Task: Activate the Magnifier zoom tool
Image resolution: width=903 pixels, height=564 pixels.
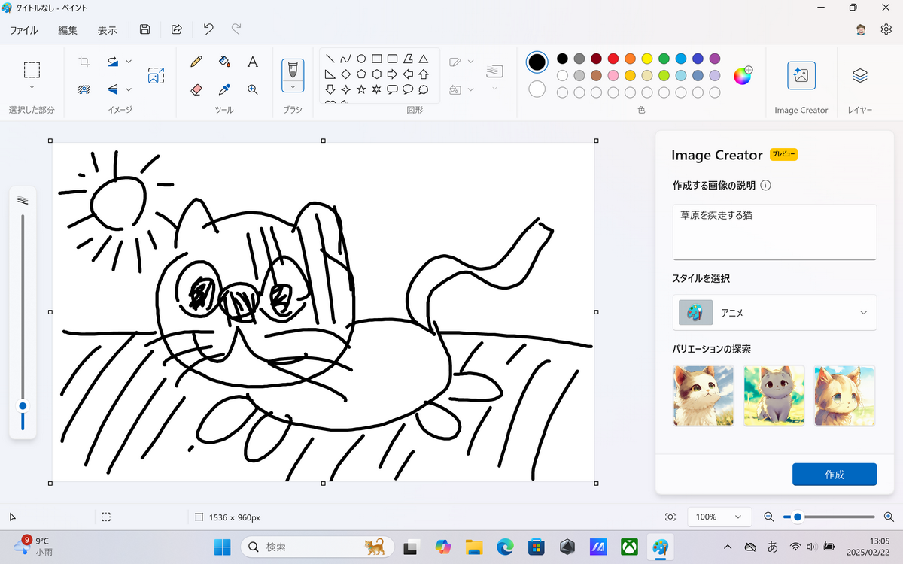Action: [x=253, y=89]
